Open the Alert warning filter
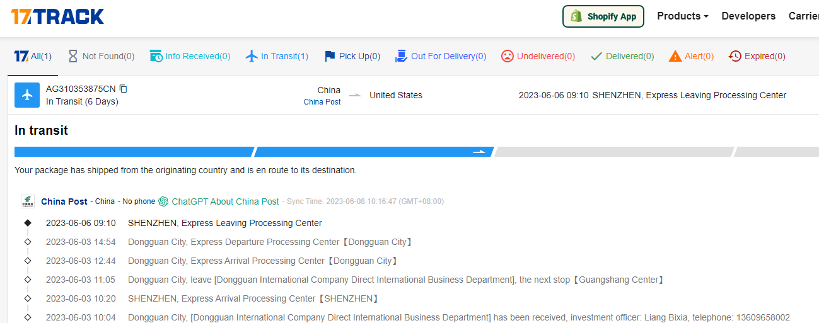The image size is (819, 323). (x=691, y=56)
